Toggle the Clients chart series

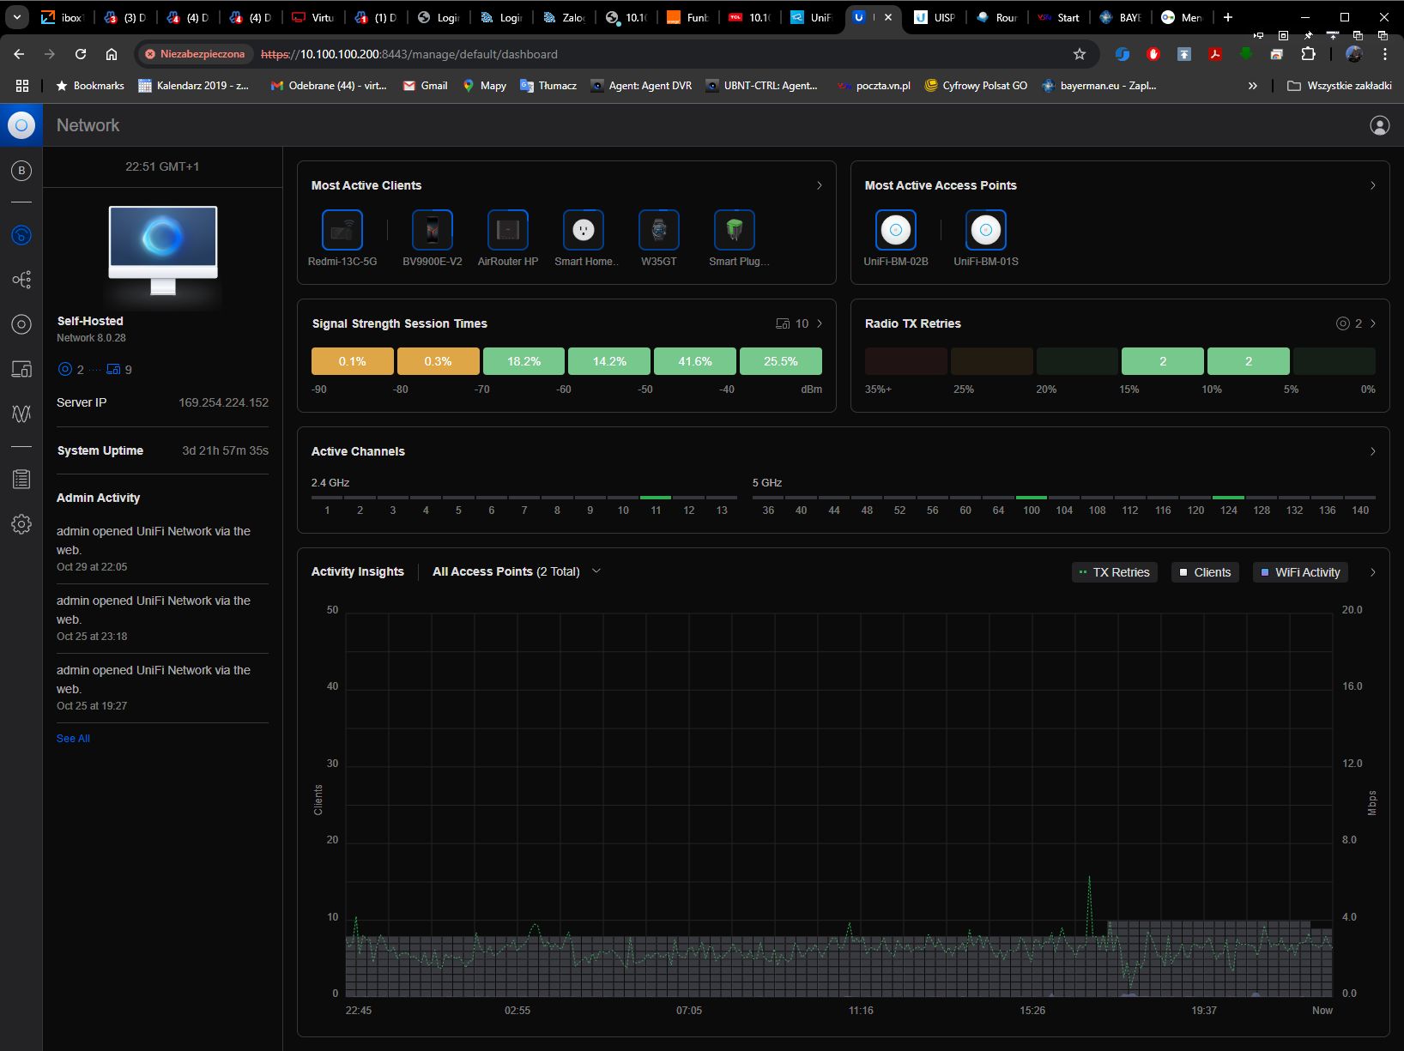click(x=1205, y=572)
